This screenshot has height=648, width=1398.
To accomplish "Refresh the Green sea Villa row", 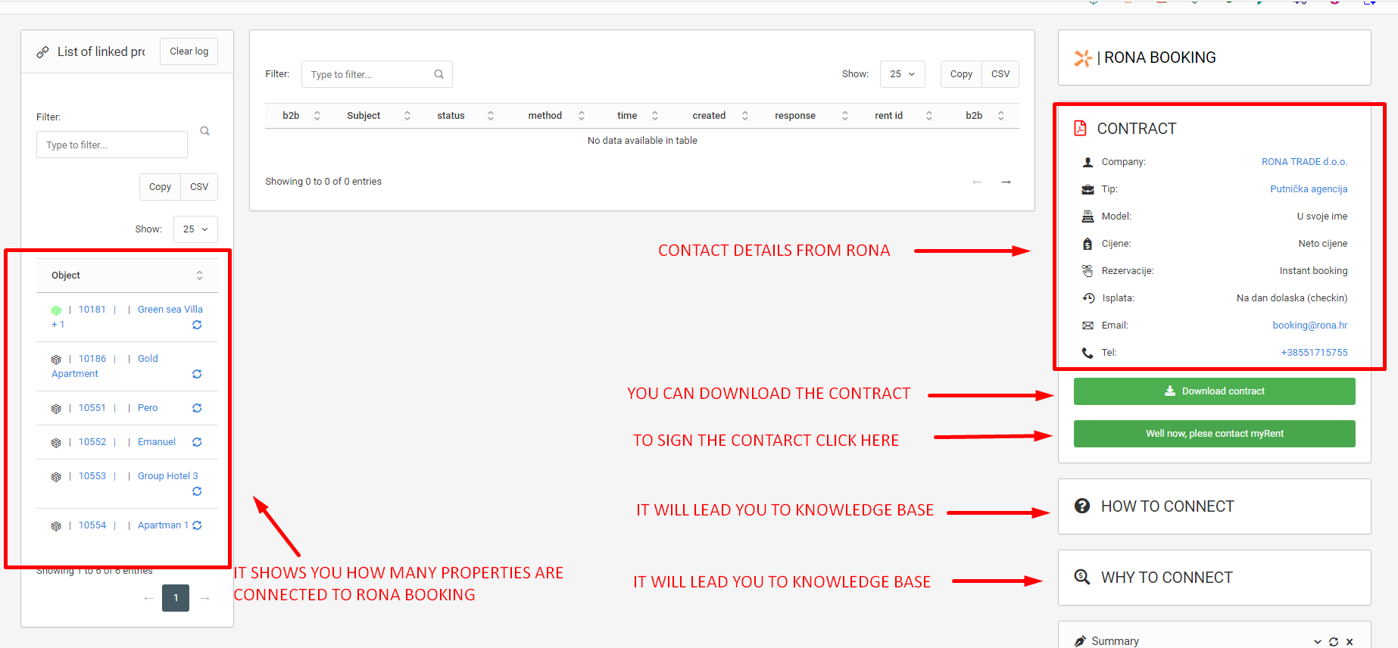I will coord(197,325).
